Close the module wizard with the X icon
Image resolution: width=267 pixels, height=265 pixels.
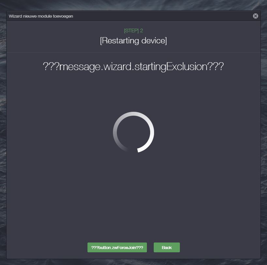pos(255,16)
